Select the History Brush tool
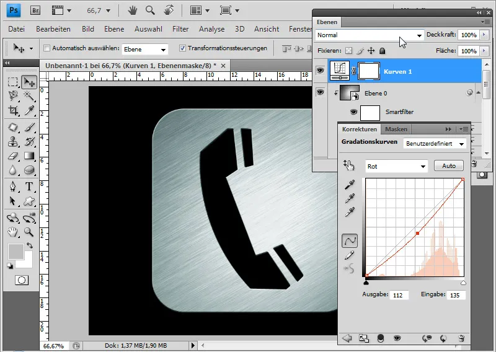This screenshot has height=352, width=496. (29, 142)
